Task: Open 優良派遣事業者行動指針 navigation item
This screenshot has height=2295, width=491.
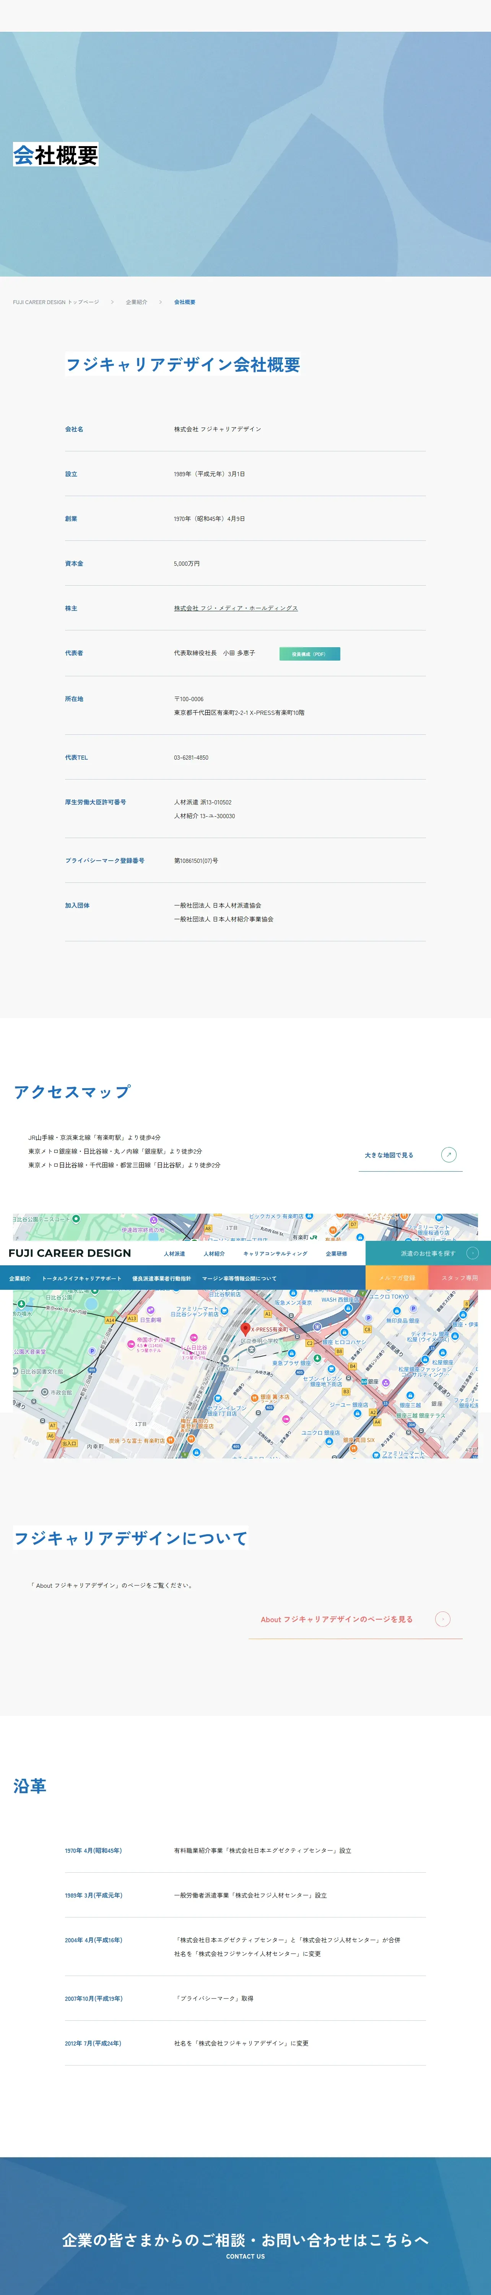Action: 161,1278
